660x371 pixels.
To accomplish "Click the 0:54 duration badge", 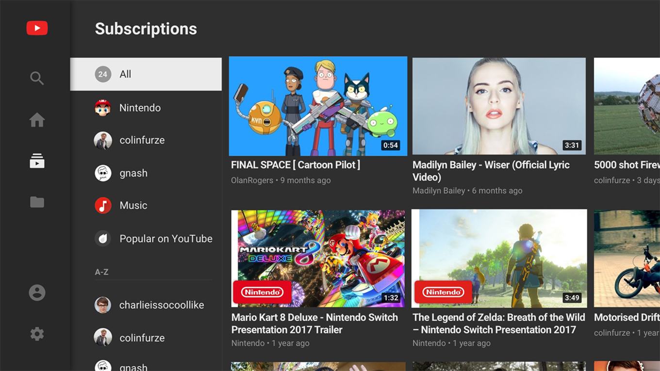I will tap(390, 145).
